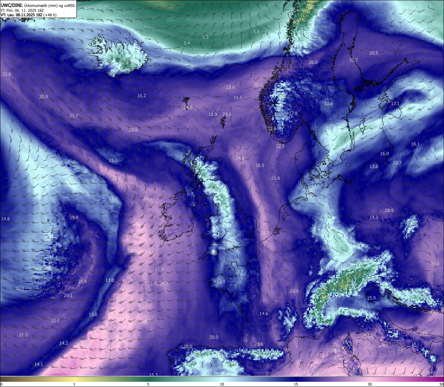Select the 13.6 map value
Image resolution: width=444 pixels, height=387 pixels.
pyautogui.click(x=374, y=167)
